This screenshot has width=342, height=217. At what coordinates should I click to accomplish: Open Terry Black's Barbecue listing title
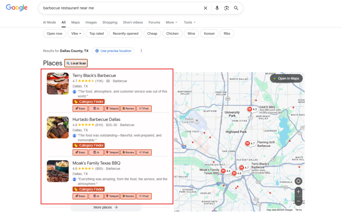(94, 75)
